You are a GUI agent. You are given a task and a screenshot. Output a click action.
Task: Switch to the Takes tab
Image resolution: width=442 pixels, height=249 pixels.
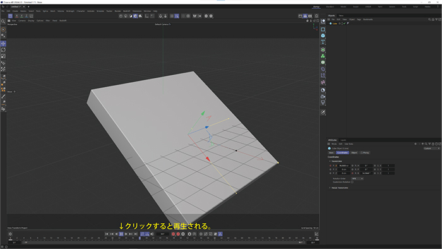(x=341, y=16)
